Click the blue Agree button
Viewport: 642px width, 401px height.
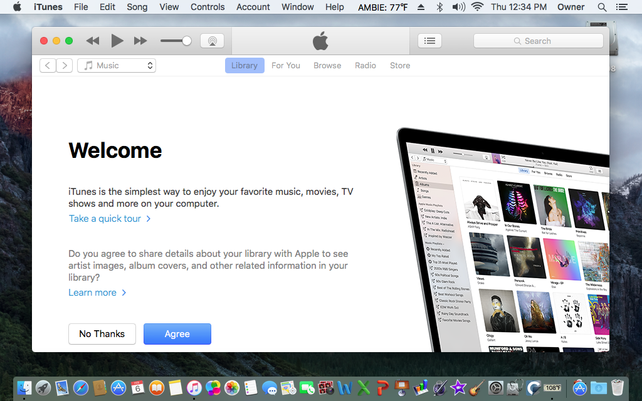[x=177, y=334]
